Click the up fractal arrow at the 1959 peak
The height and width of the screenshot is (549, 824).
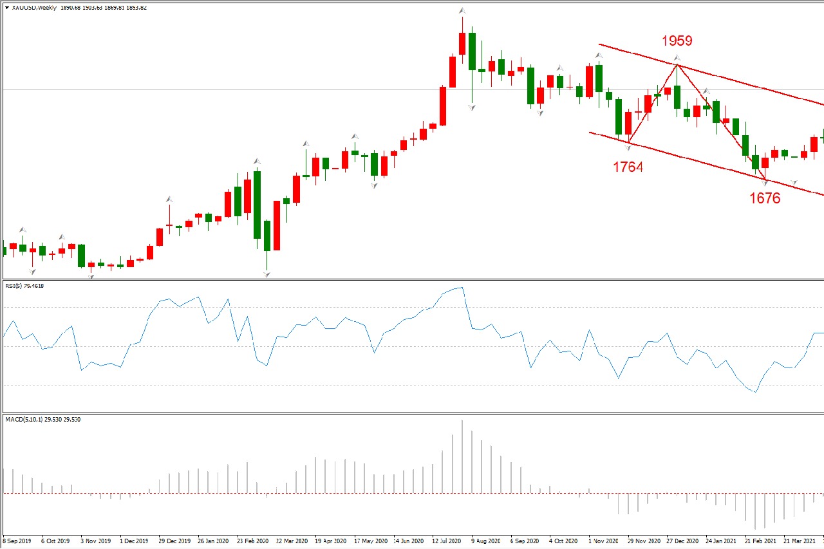(x=677, y=59)
